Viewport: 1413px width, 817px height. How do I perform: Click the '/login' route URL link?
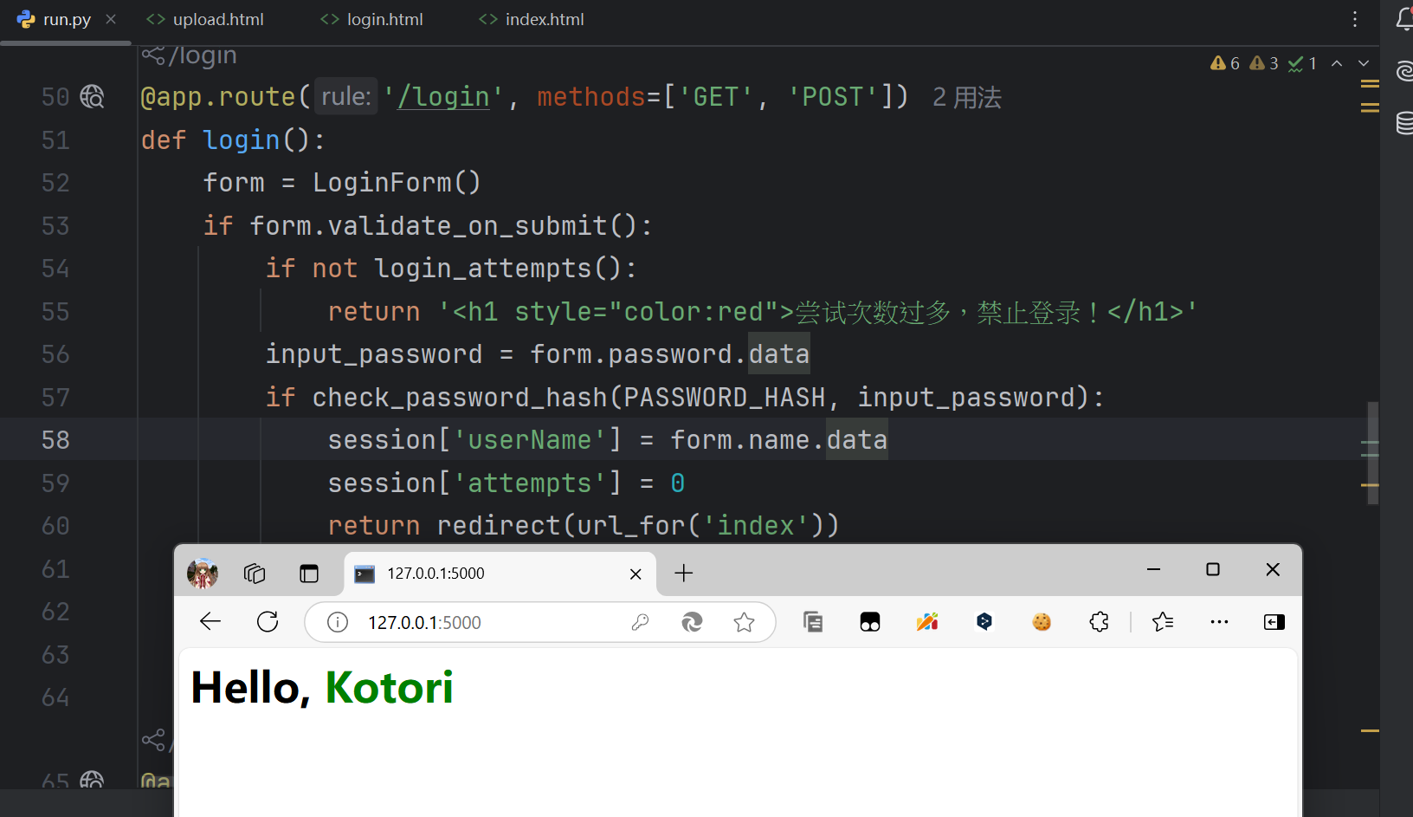[443, 97]
